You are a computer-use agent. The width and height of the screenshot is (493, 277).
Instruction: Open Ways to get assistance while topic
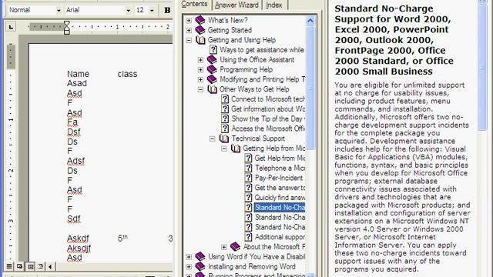pyautogui.click(x=262, y=50)
